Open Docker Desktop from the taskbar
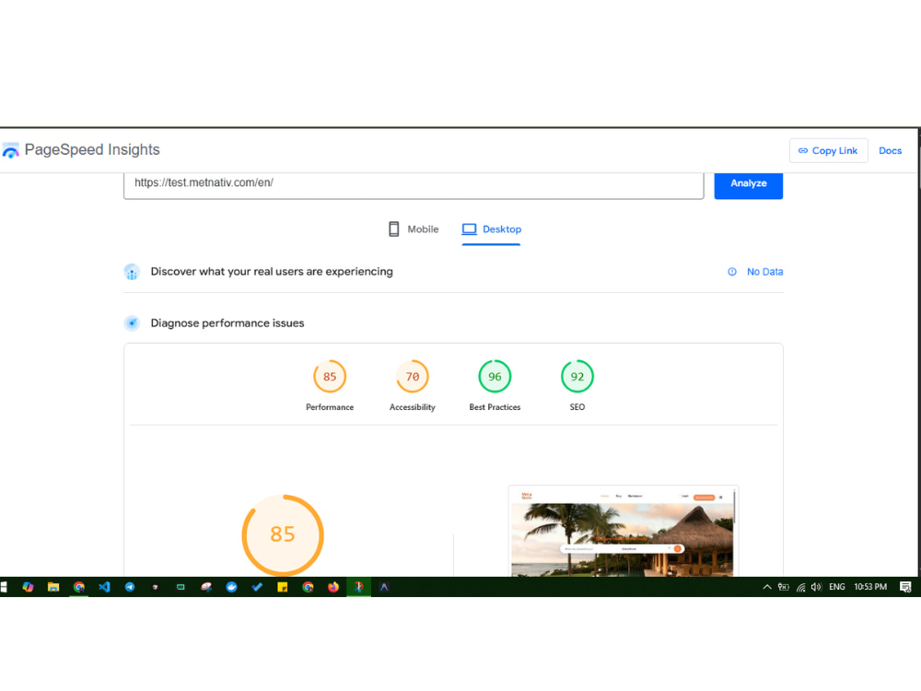 point(231,587)
